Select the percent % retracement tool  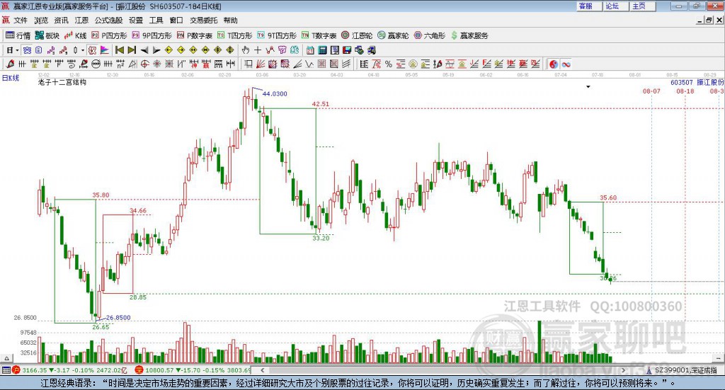pos(389,64)
